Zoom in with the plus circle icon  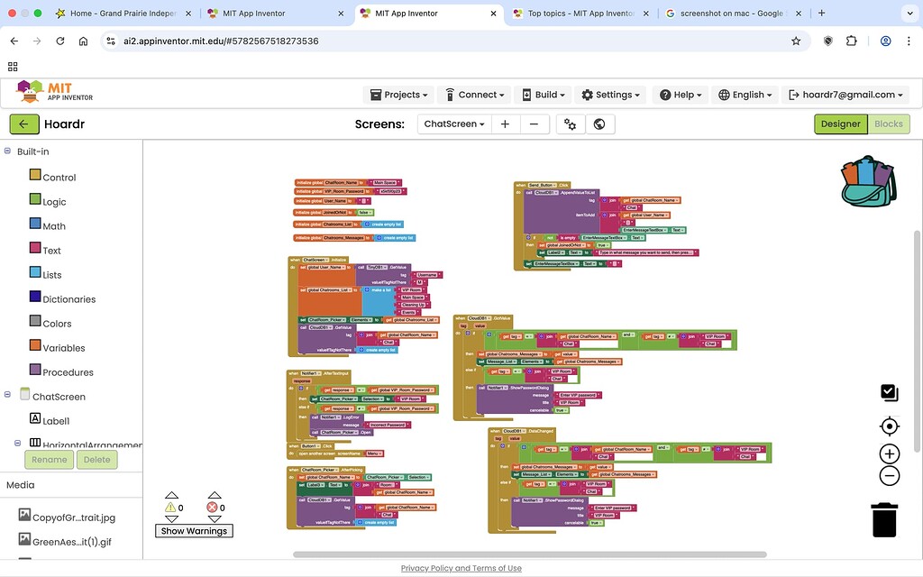point(890,454)
